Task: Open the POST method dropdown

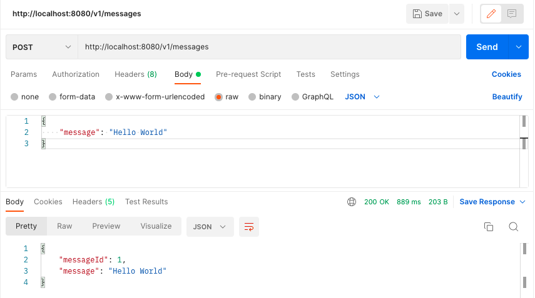Action: point(42,47)
